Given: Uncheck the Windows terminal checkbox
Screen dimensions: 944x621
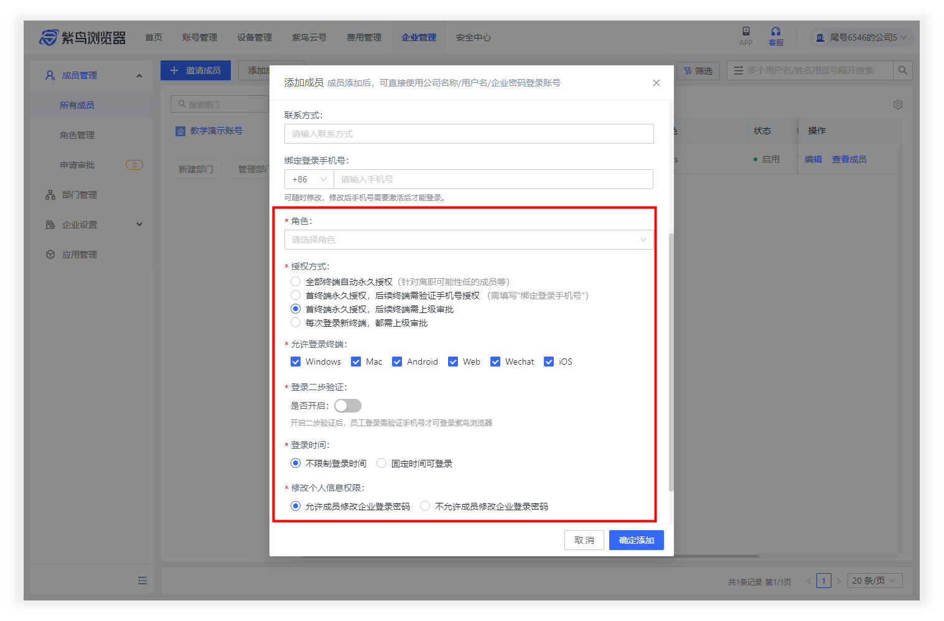Looking at the screenshot, I should coord(296,362).
